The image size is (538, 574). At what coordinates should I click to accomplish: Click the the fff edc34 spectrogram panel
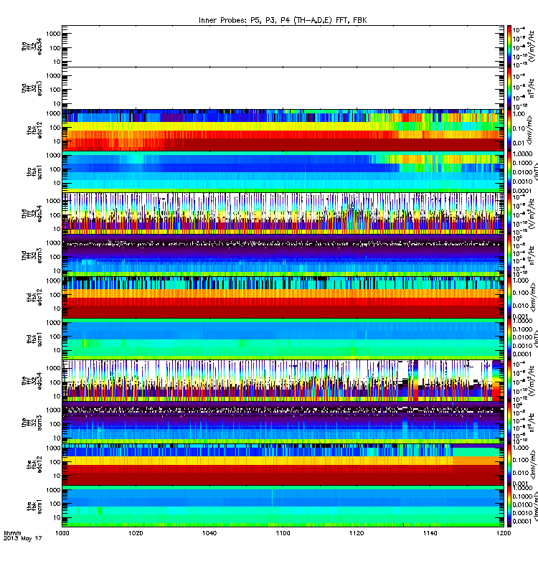pos(283,381)
